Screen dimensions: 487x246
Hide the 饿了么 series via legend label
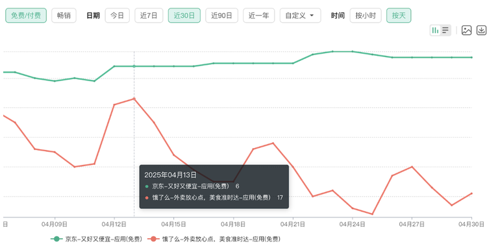pos(221,239)
